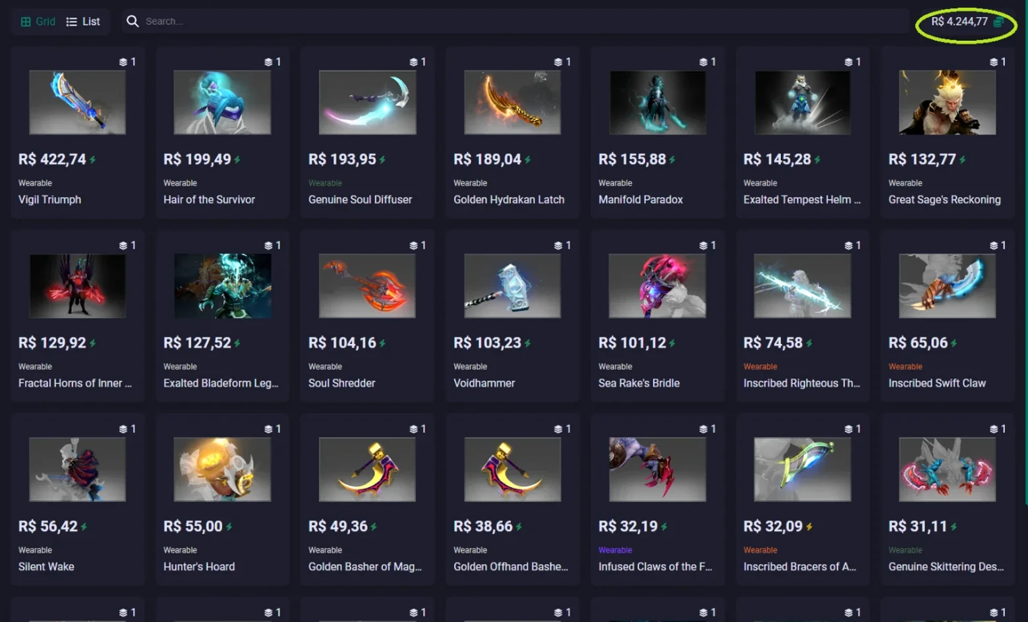Screen dimensions: 1028x622
Task: Select the Hunter's Hoard thumbnail
Action: point(222,470)
